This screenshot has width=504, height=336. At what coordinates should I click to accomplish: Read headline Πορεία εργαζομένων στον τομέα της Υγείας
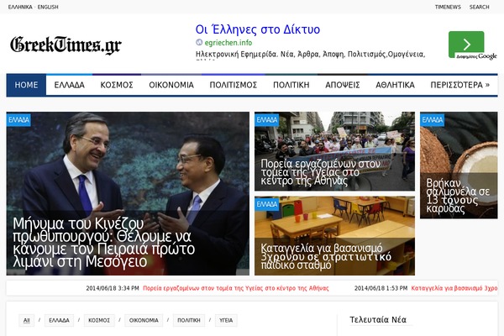[321, 172]
